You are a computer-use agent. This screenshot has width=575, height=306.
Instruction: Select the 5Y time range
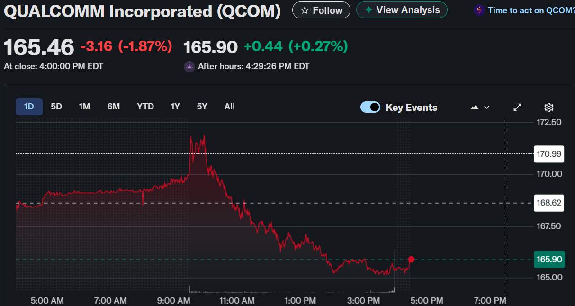(x=202, y=107)
